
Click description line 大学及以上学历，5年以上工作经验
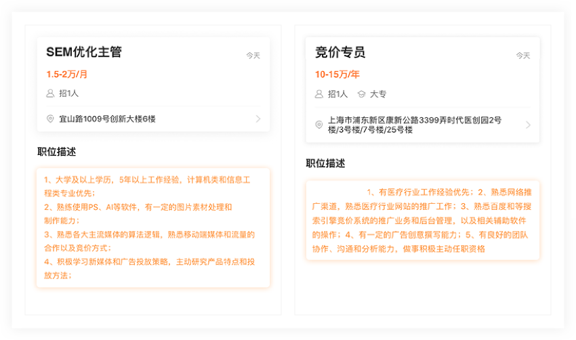click(147, 186)
